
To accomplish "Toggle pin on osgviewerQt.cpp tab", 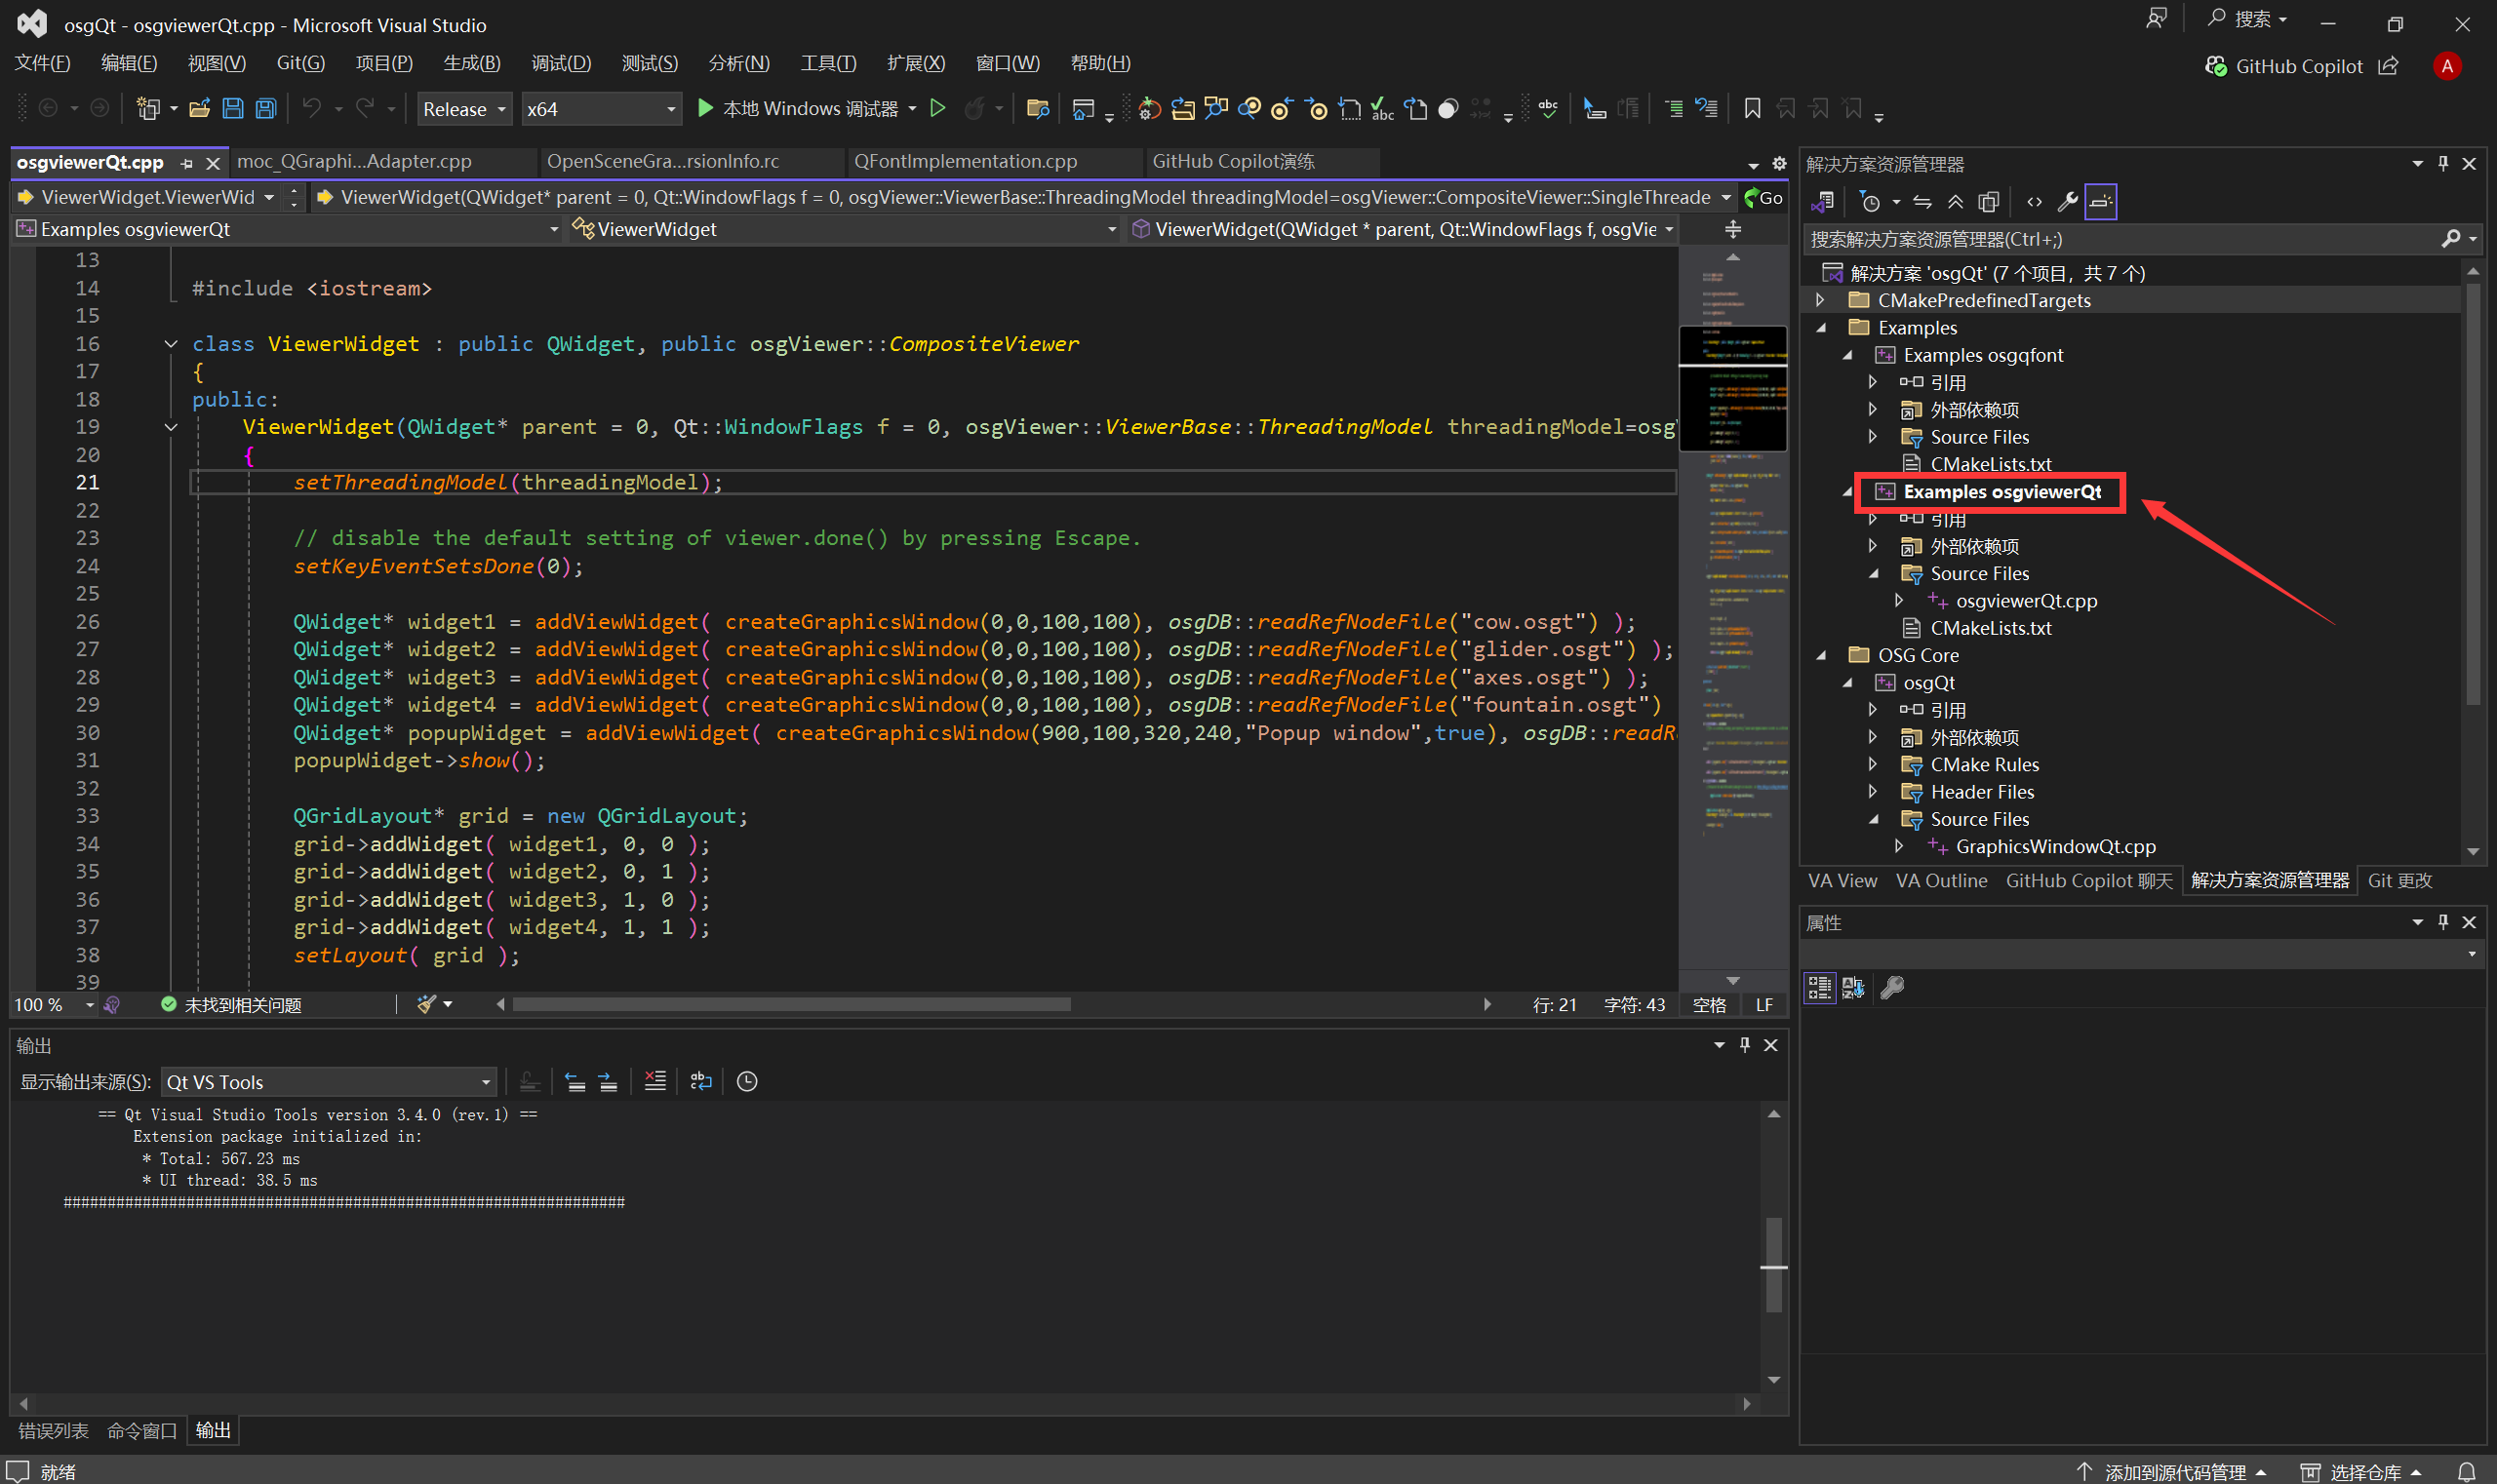I will tap(186, 163).
